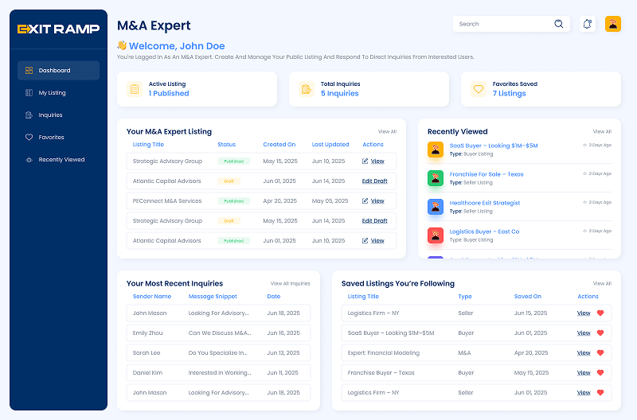
Task: Click the search magnifier icon
Action: pos(559,24)
